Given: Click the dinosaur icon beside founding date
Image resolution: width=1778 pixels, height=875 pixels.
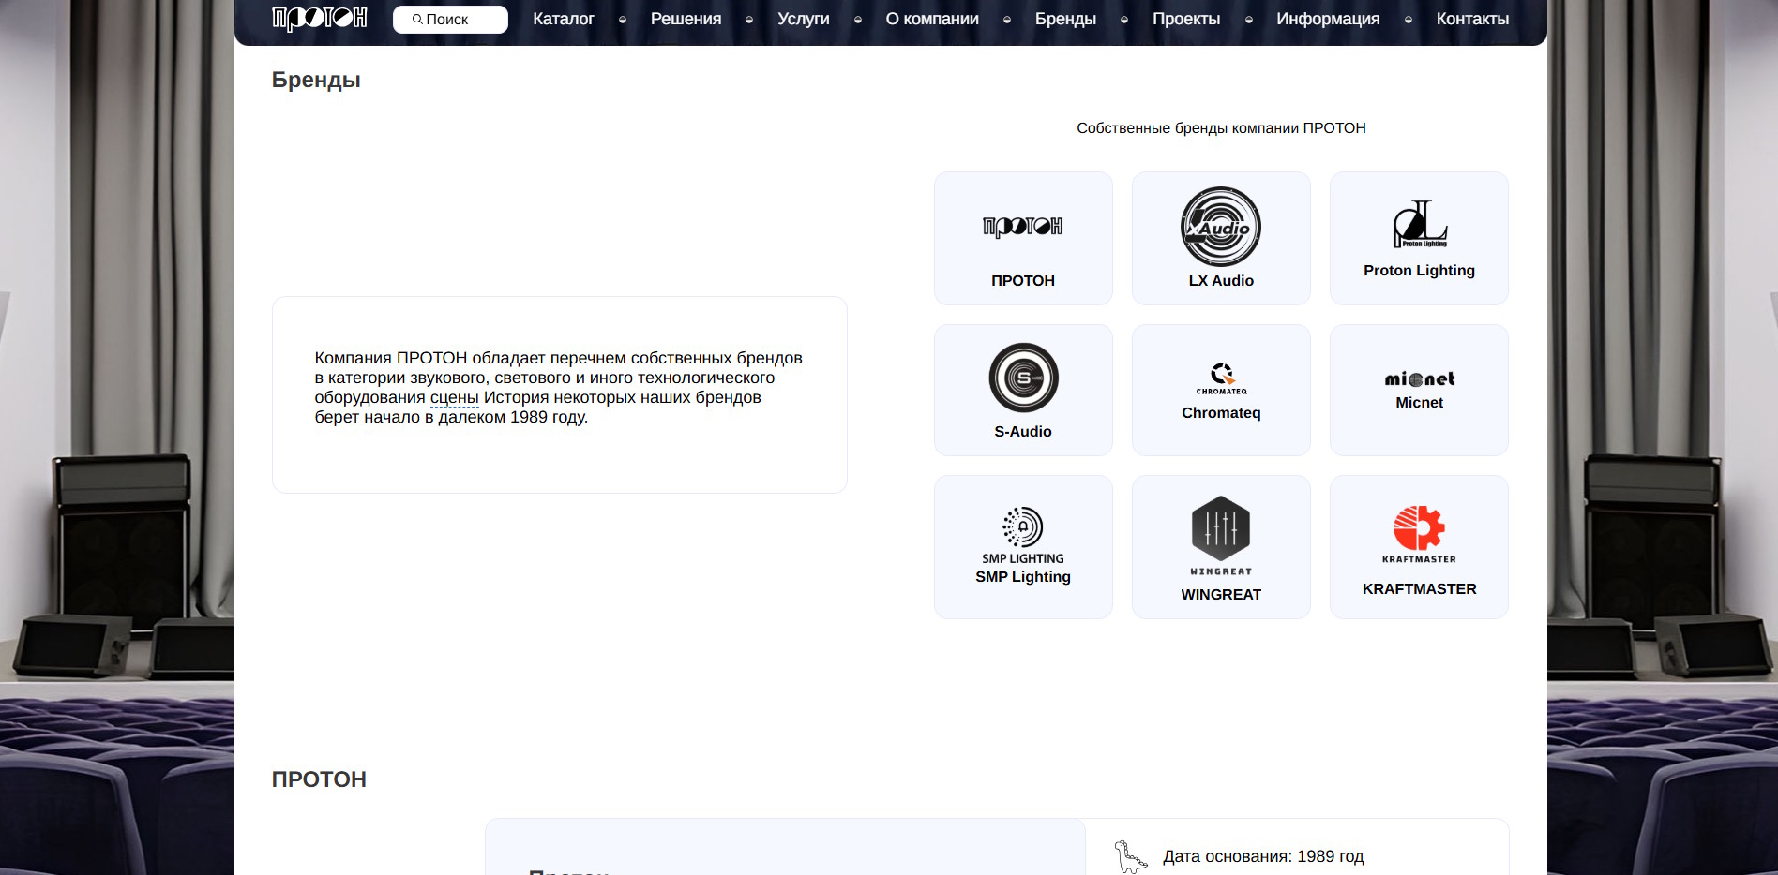Looking at the screenshot, I should pos(1130,856).
